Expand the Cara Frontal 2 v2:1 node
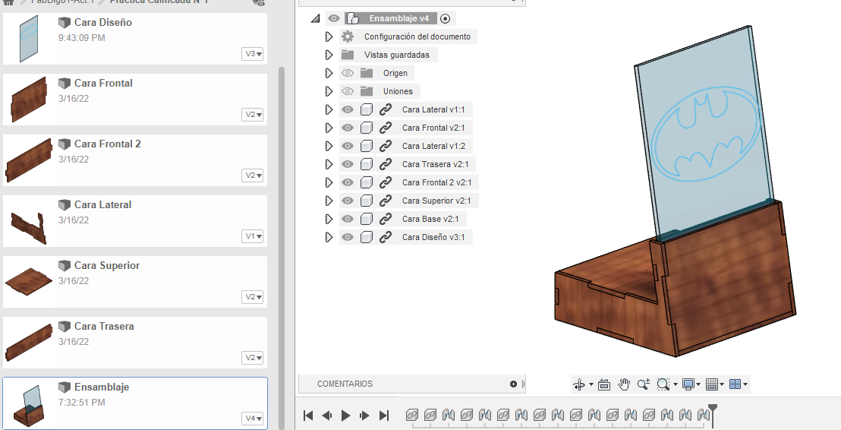 pos(329,182)
